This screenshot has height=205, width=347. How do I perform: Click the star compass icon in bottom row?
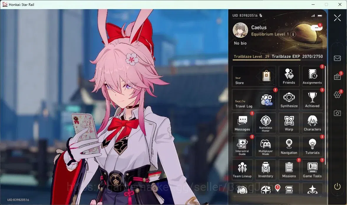[x=266, y=190]
